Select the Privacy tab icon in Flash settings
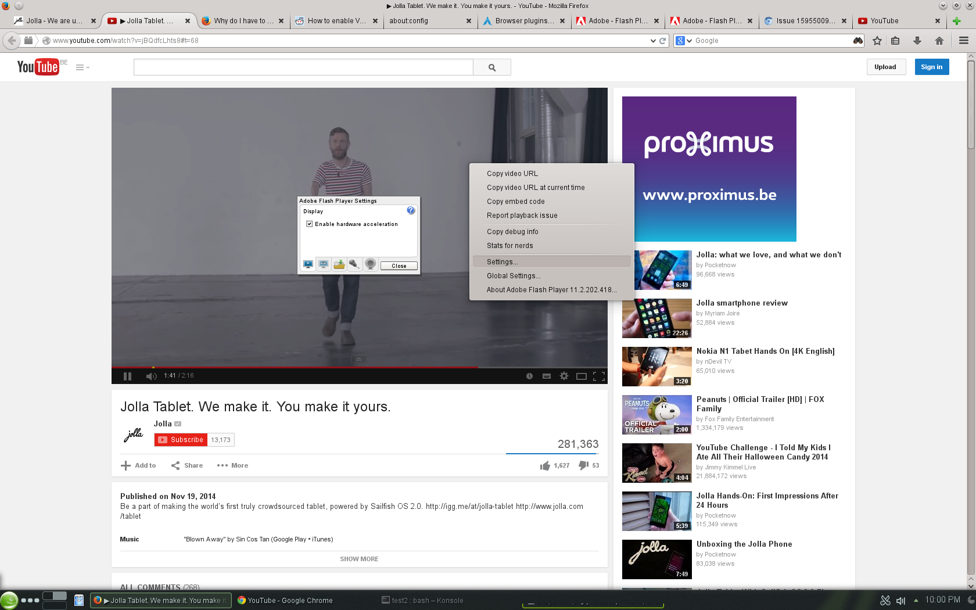 324,264
